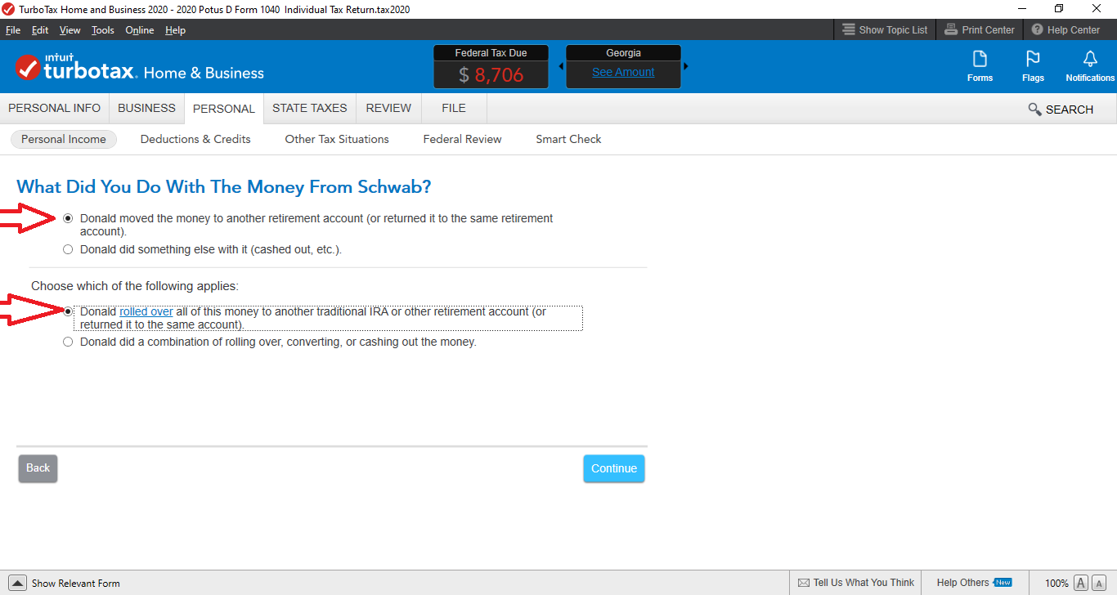
Task: Click the TurboTax checkmark logo
Action: [x=28, y=67]
